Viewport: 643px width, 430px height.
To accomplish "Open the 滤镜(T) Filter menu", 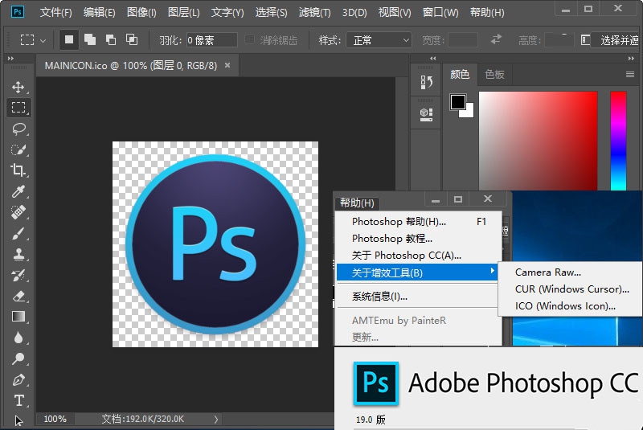I will pyautogui.click(x=314, y=13).
